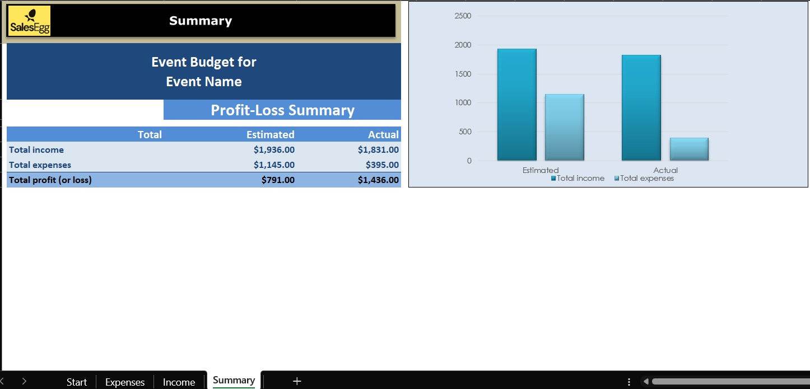810x389 pixels.
Task: Select the Actual total expenses bar
Action: pos(689,149)
